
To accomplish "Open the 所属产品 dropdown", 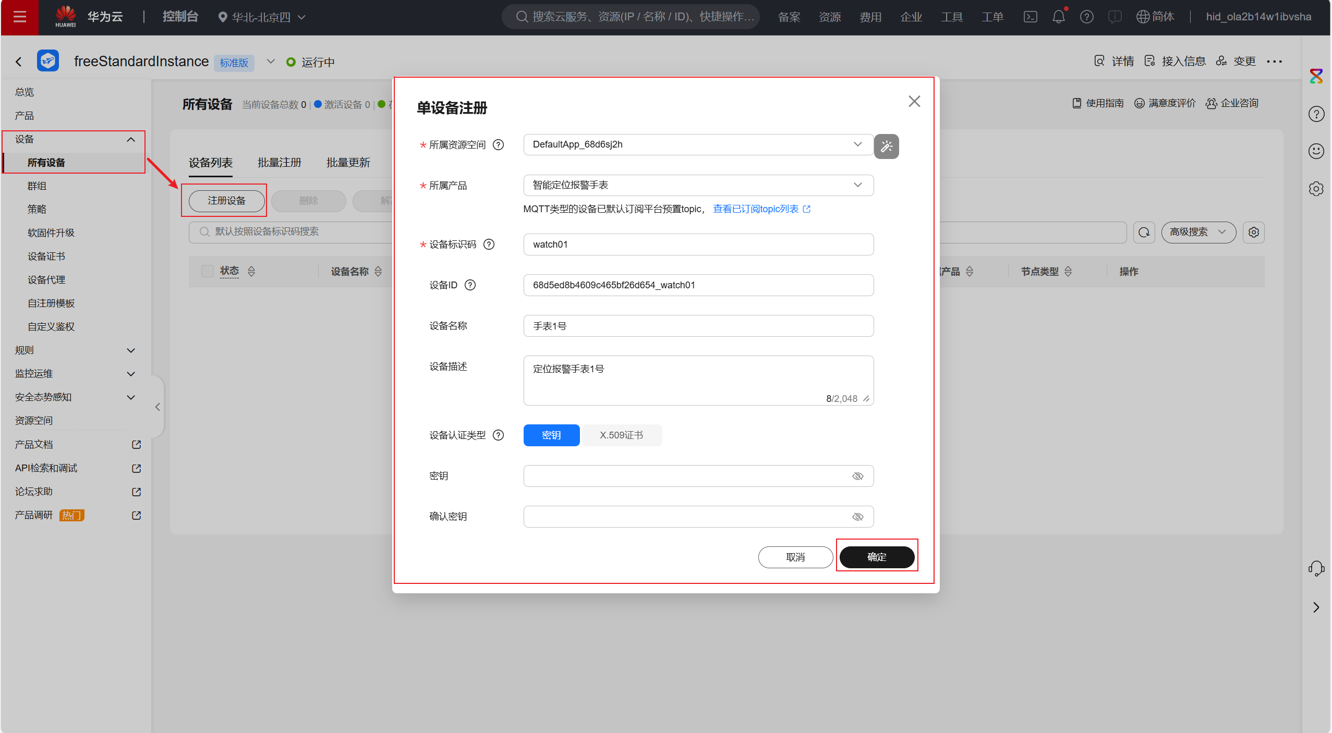I will click(698, 185).
